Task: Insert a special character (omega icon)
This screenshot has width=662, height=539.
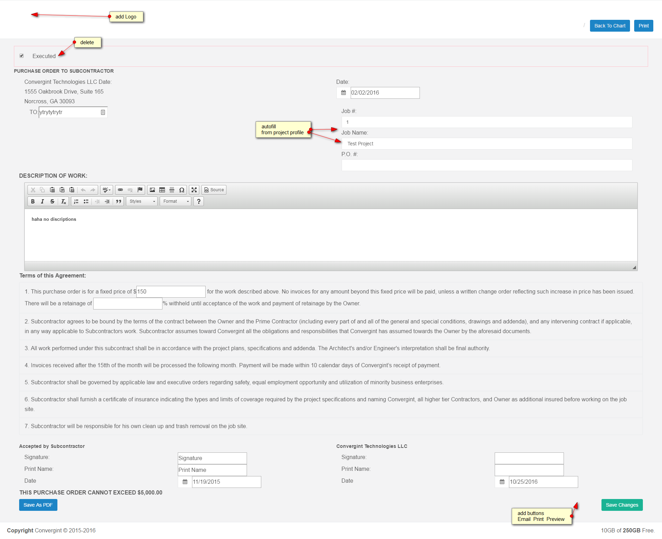Action: pos(182,190)
